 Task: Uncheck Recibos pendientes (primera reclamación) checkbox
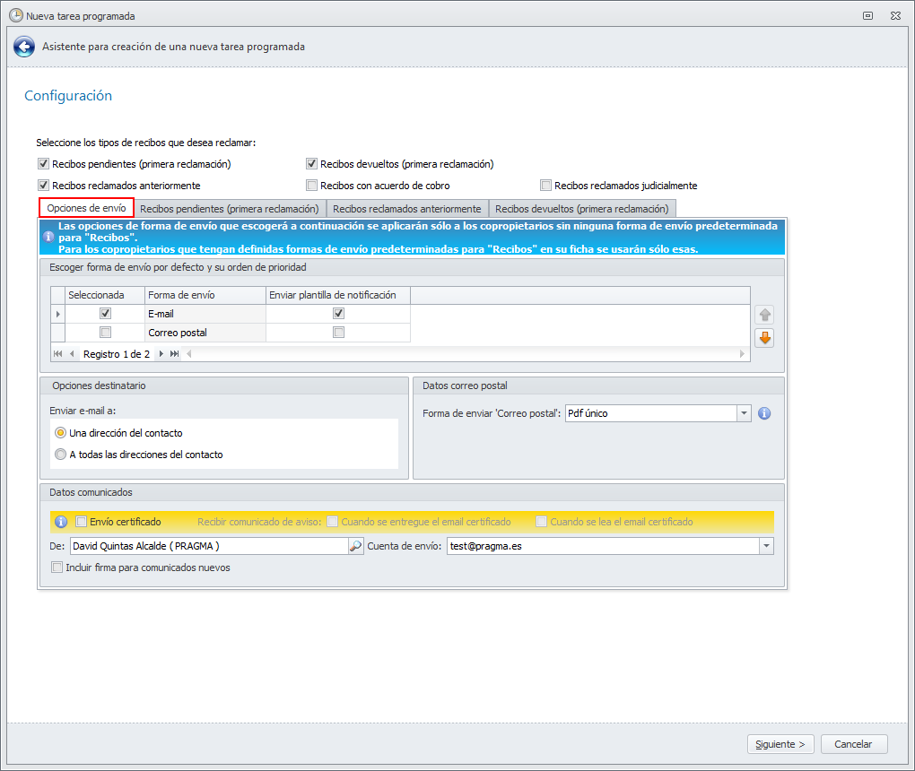[43, 164]
